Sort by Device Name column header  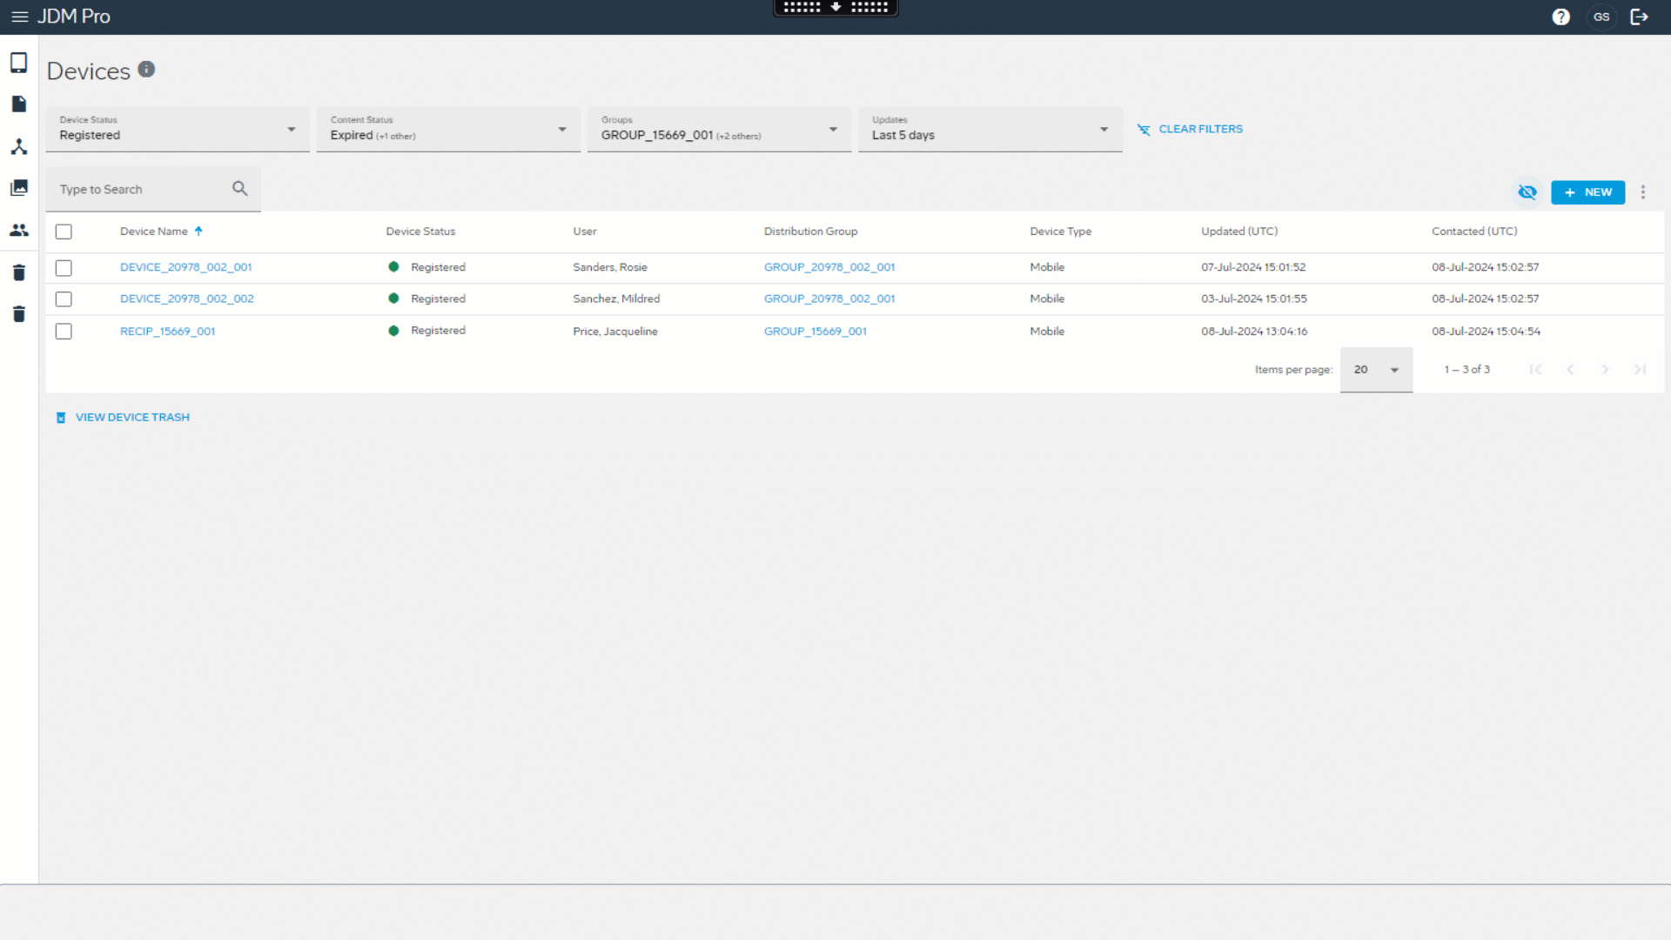[x=154, y=232]
